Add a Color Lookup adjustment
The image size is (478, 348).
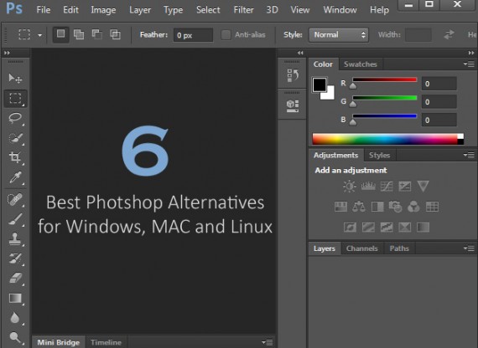tap(432, 207)
